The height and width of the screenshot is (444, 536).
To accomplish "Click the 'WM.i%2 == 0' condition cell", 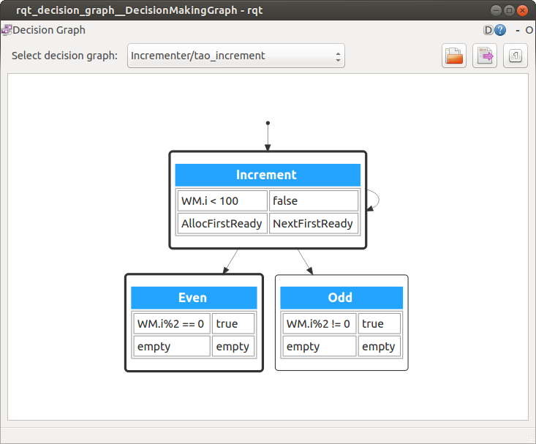I will tap(171, 323).
